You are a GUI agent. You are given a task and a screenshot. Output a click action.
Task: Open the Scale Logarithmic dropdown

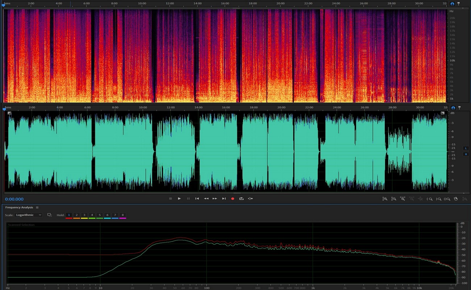(29, 215)
